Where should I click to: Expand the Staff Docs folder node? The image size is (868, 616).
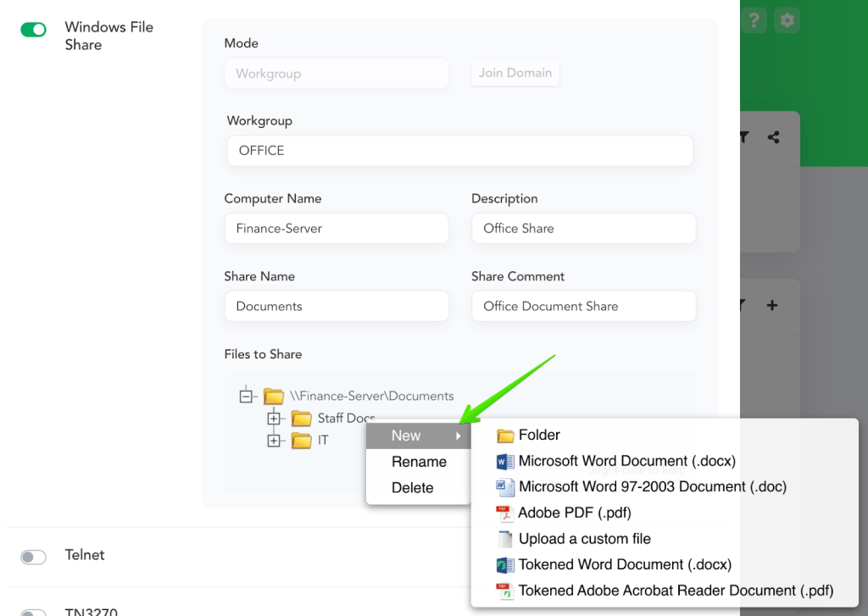coord(273,419)
